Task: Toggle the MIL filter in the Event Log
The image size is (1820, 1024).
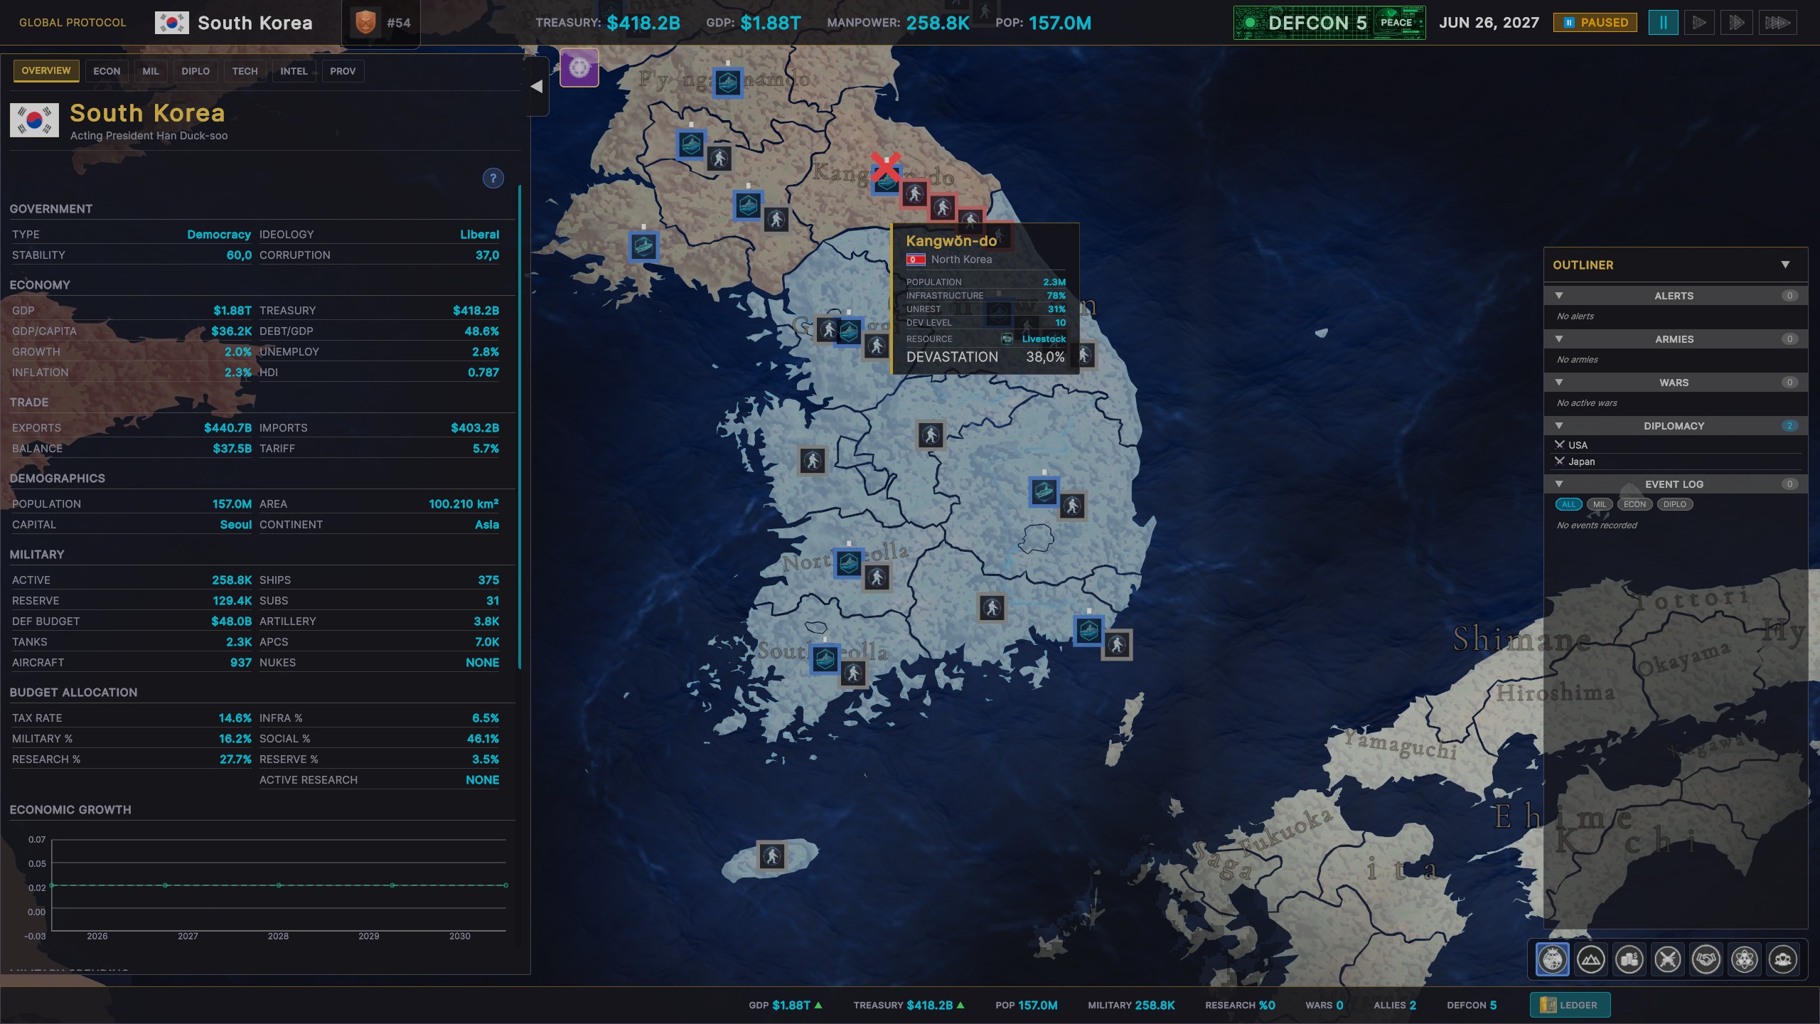Action: [x=1600, y=504]
